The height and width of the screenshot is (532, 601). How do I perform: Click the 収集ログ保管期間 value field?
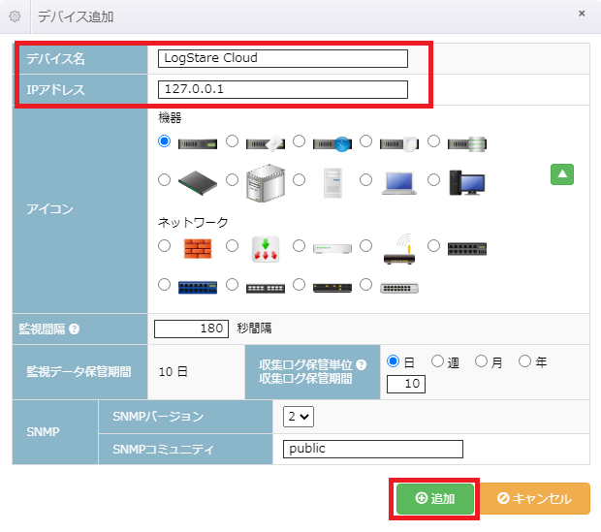click(x=406, y=384)
